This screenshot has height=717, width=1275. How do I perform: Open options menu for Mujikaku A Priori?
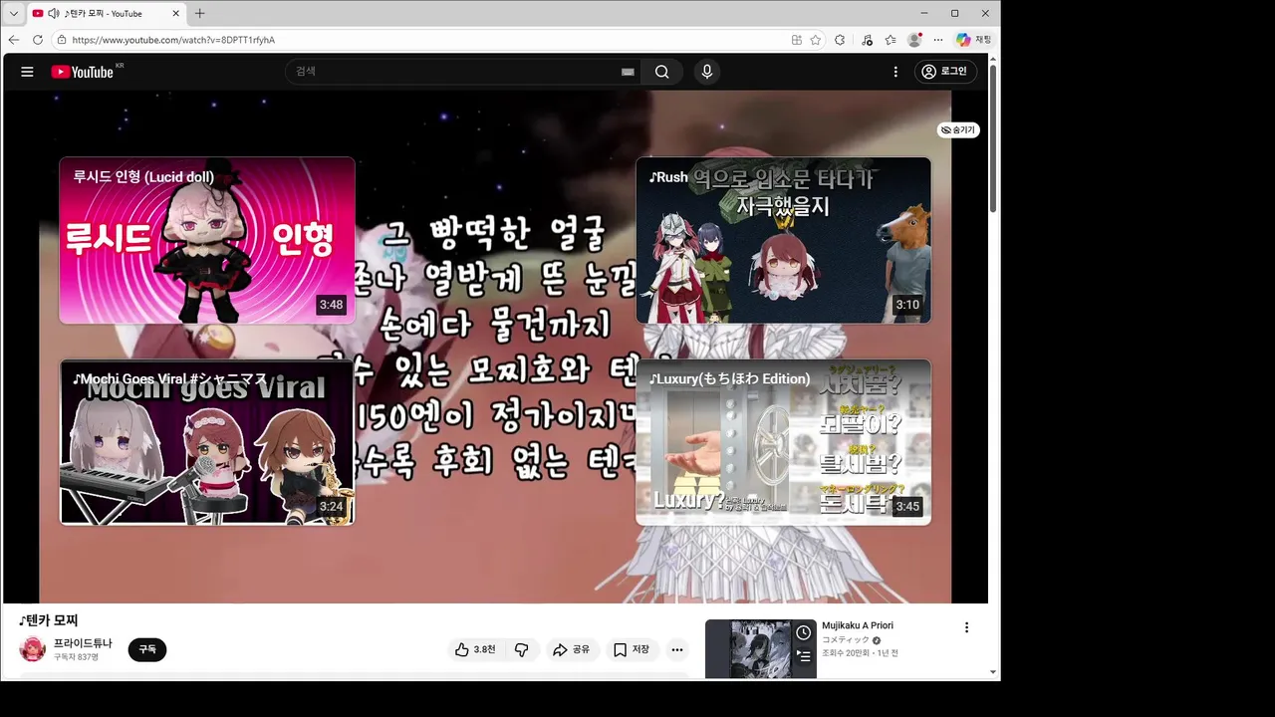(x=966, y=627)
